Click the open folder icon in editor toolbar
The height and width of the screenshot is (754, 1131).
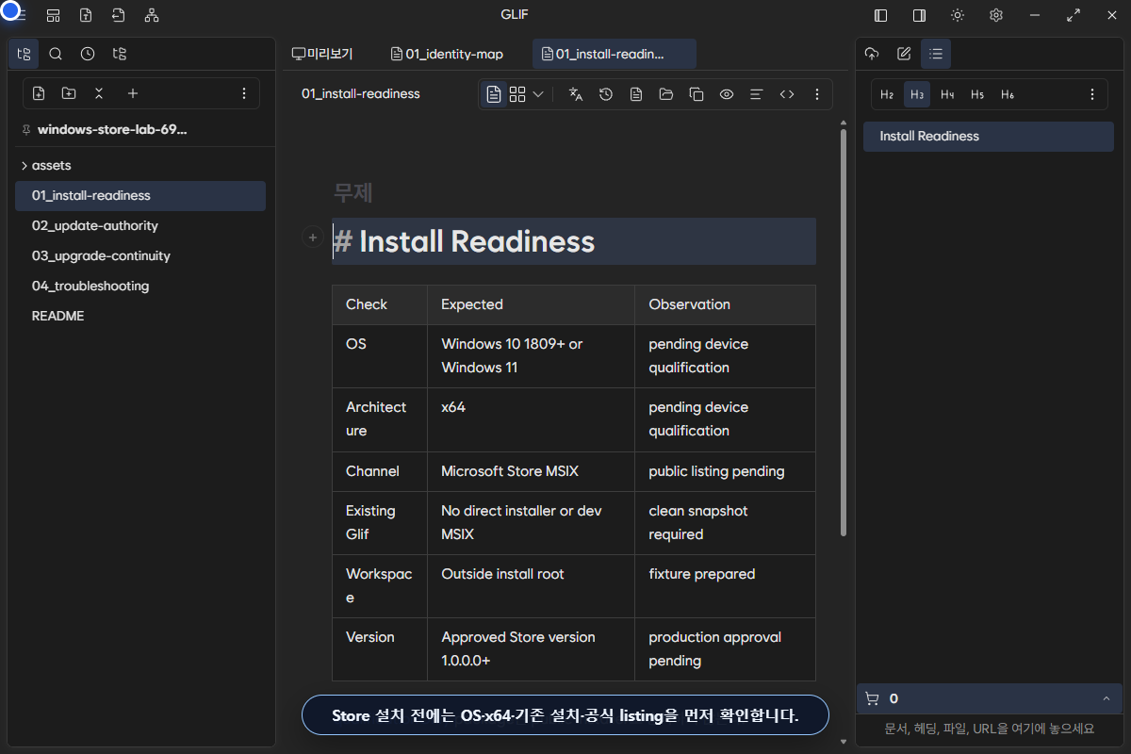(x=666, y=94)
